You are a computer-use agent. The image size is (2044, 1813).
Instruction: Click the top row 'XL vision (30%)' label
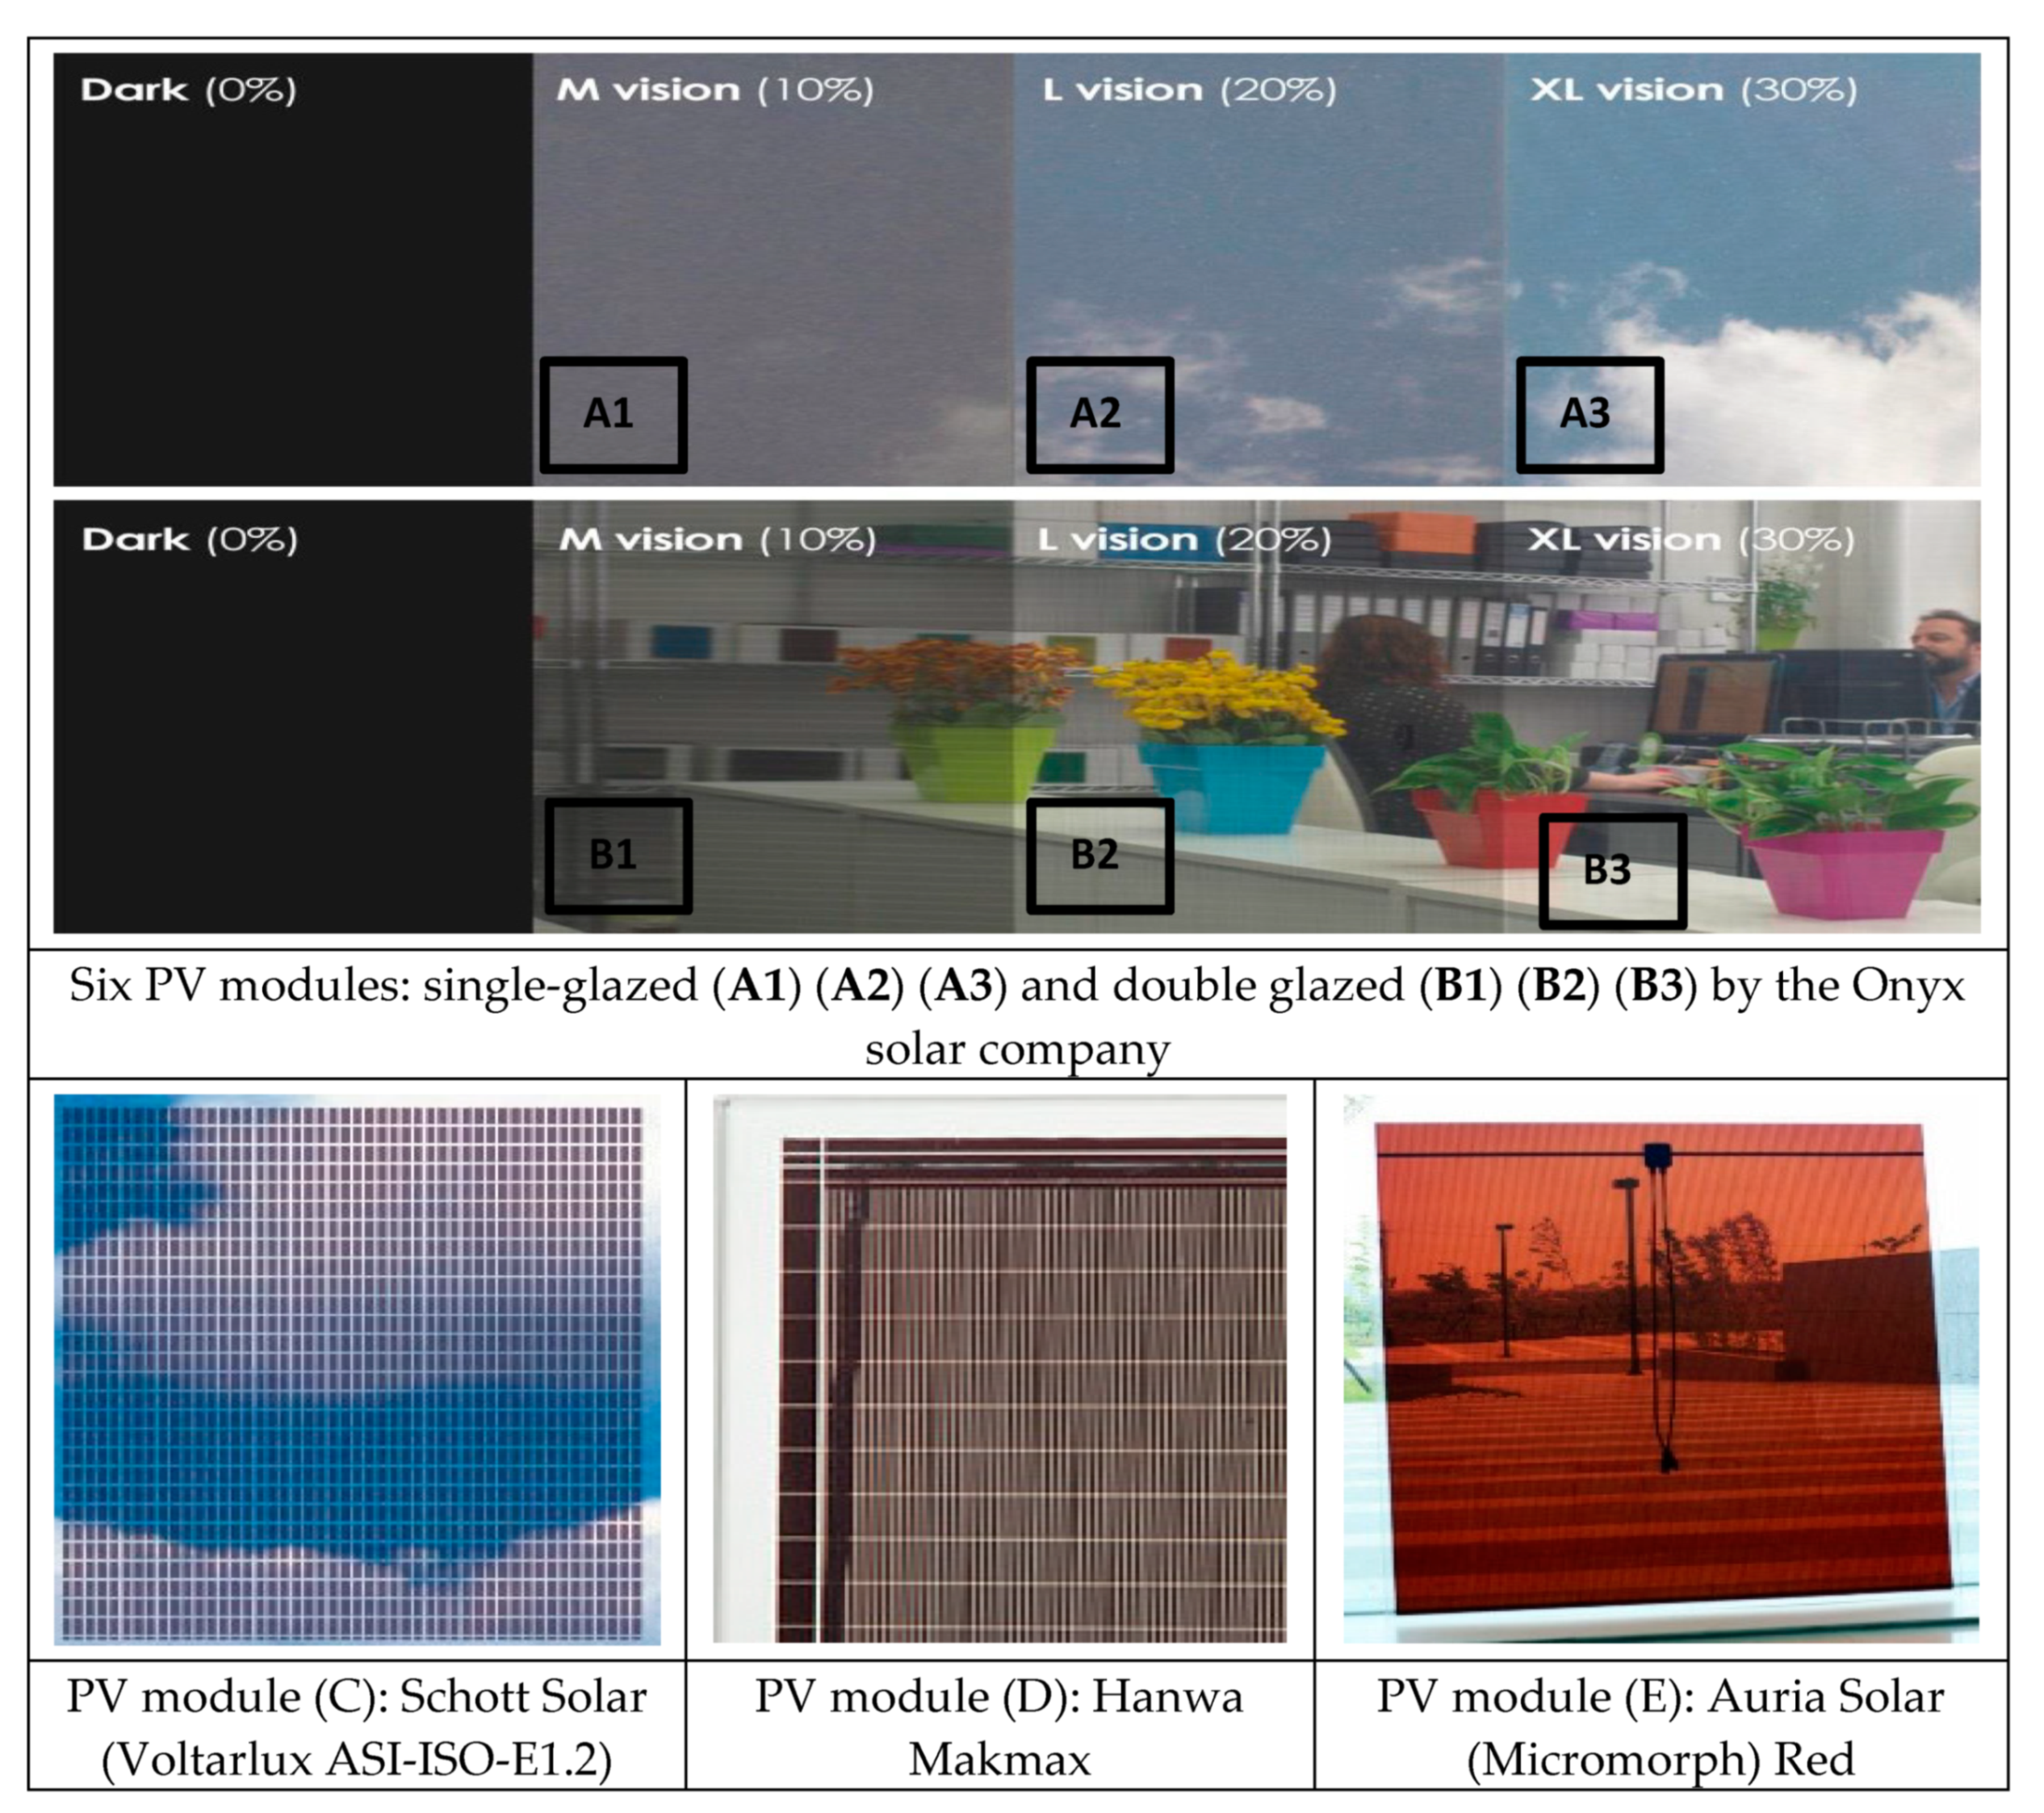click(x=1693, y=90)
